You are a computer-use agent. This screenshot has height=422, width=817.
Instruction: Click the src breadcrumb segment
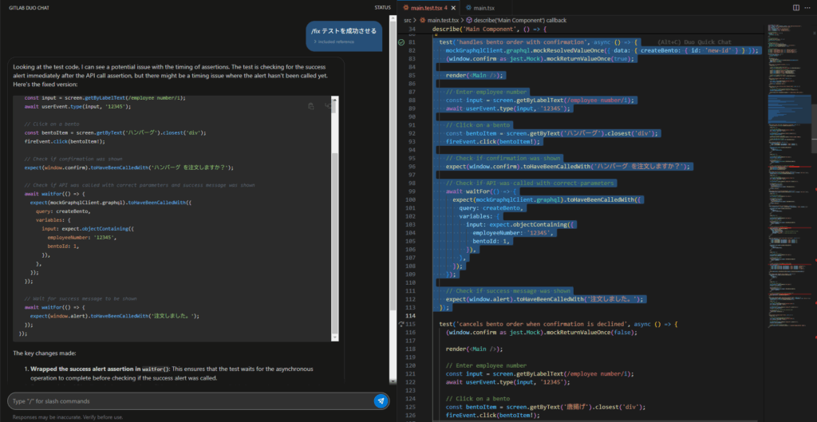coord(408,20)
